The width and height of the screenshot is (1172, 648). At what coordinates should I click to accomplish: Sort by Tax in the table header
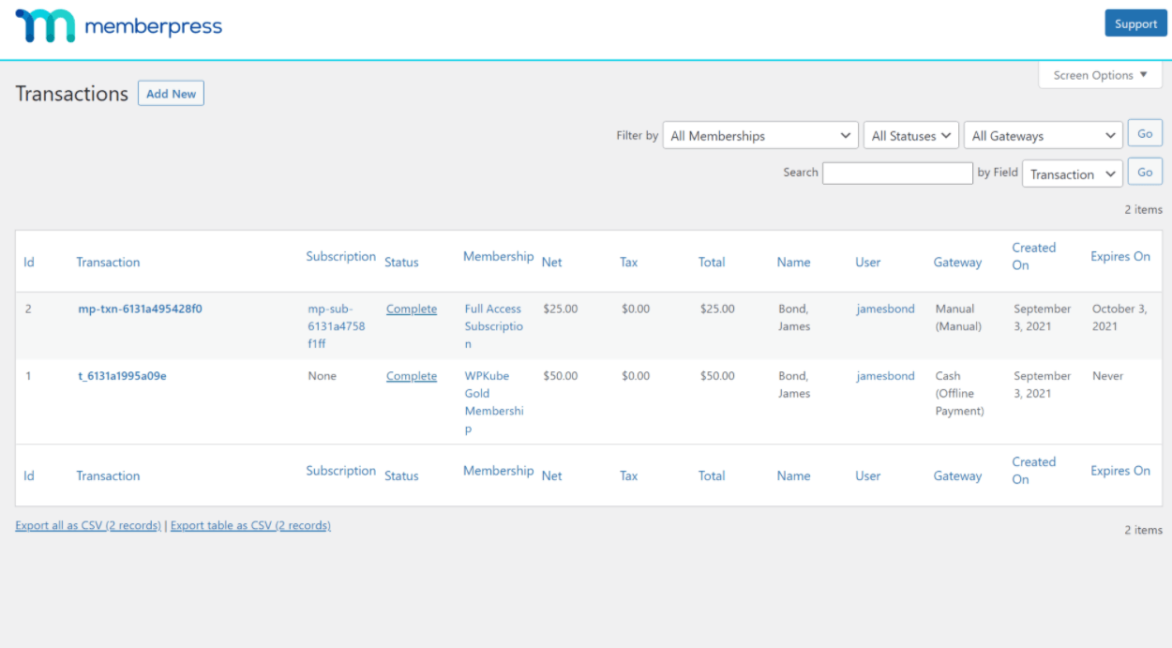coord(628,263)
